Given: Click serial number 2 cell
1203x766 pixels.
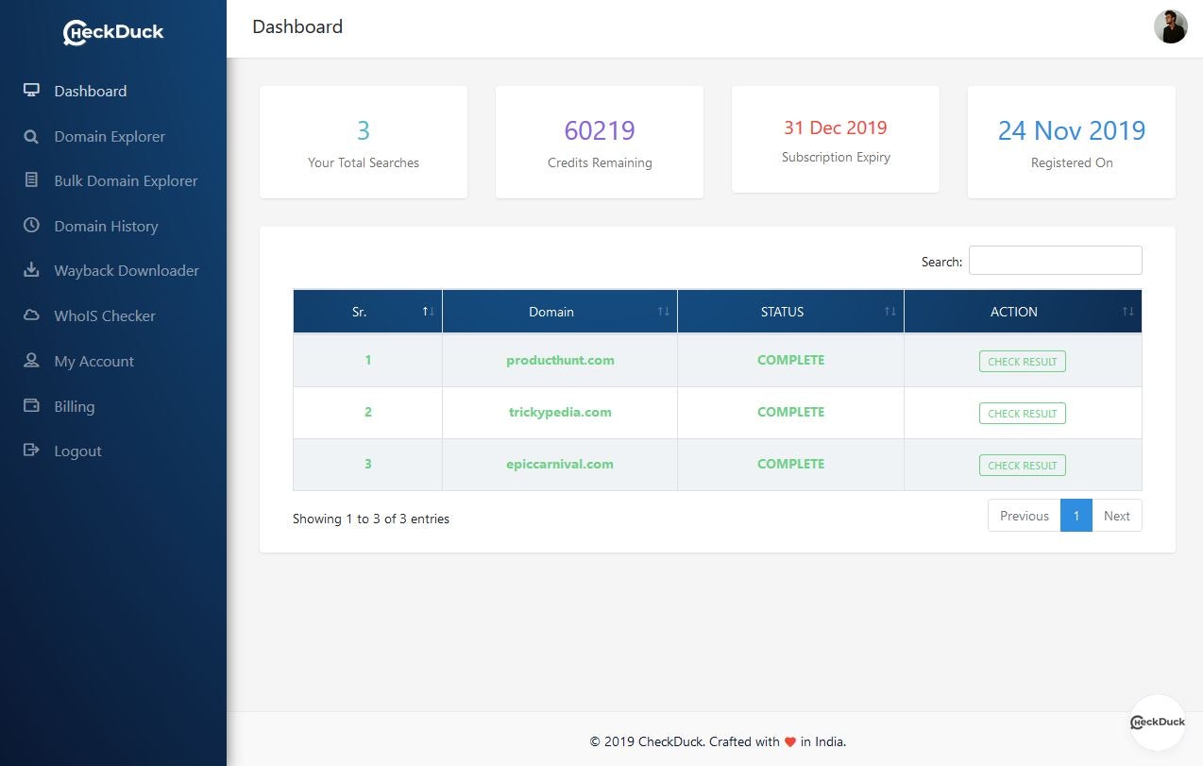Looking at the screenshot, I should pos(368,412).
